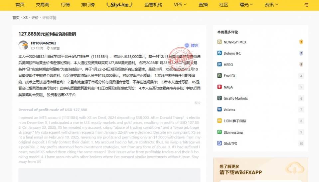The width and height of the screenshot is (319, 182).
Task: Click the review title 127,888美元盈利被强制撤销
Action: click(x=47, y=34)
